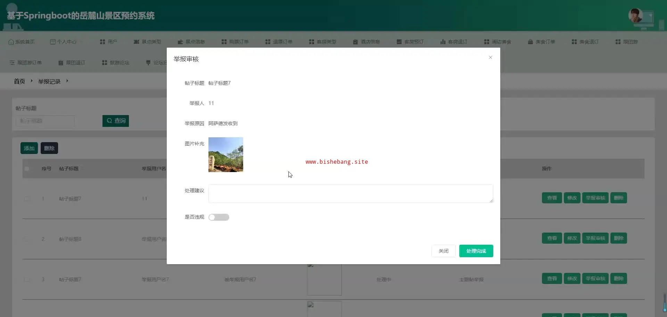Click the grid icon beside 用户

pyautogui.click(x=102, y=42)
